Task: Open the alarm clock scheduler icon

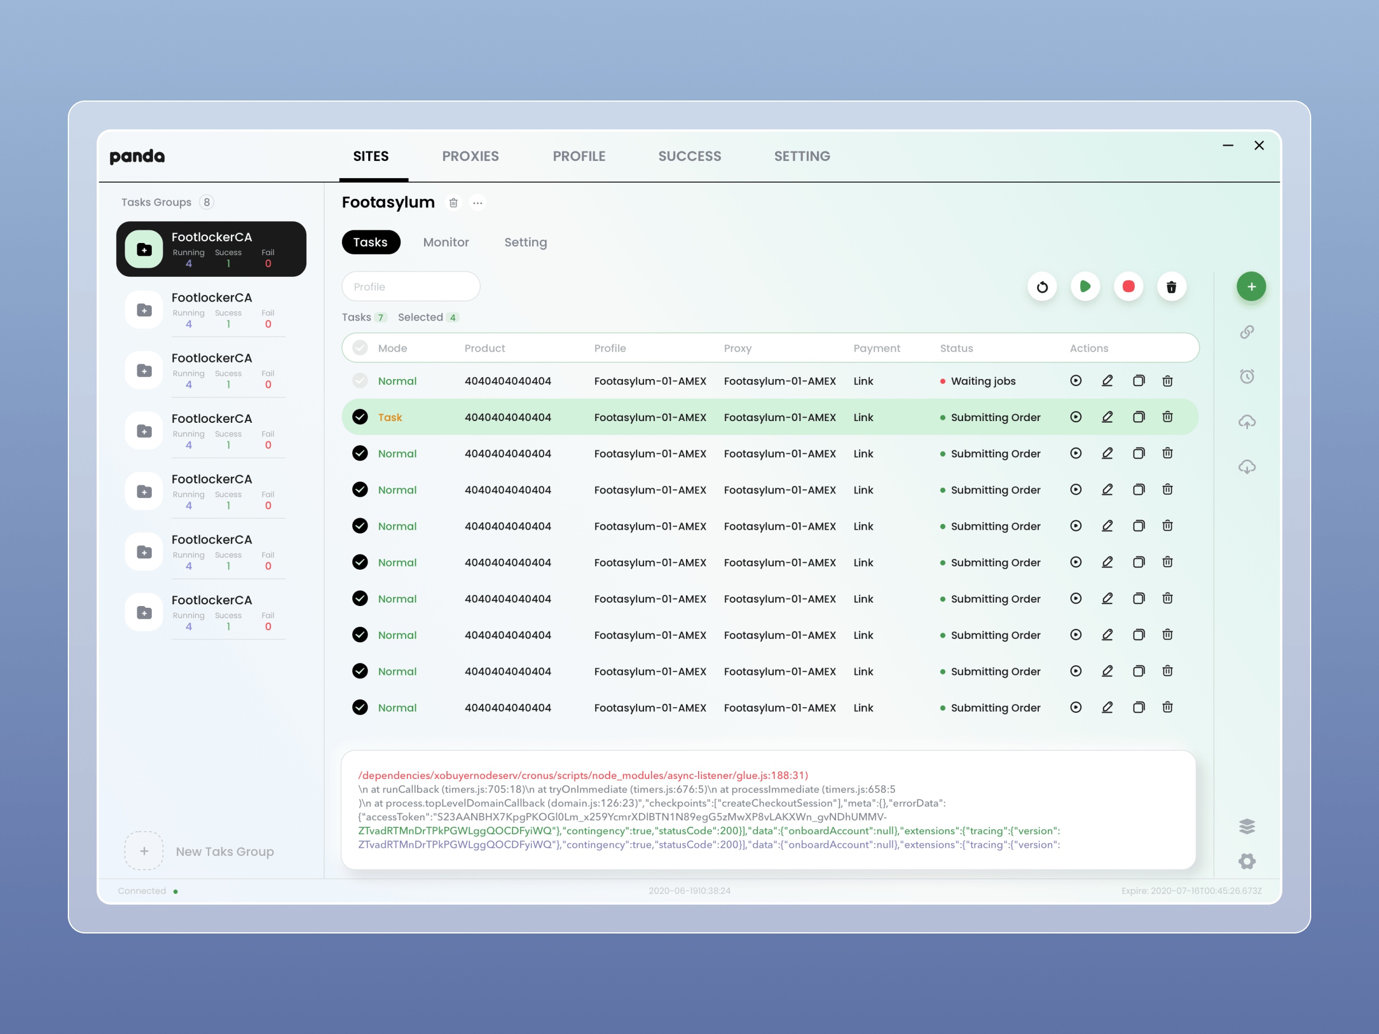Action: tap(1246, 376)
